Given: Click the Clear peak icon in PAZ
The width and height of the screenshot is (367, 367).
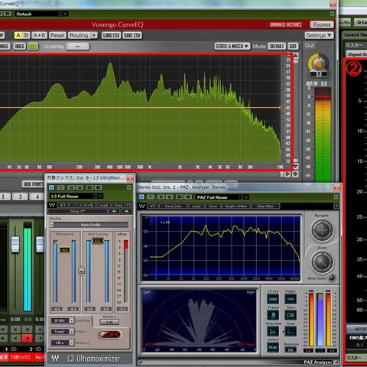Looking at the screenshot, I should click(291, 331).
